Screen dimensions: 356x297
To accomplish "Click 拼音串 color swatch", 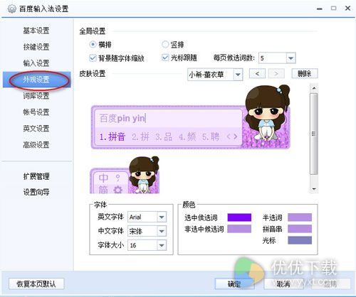I will (x=300, y=229).
